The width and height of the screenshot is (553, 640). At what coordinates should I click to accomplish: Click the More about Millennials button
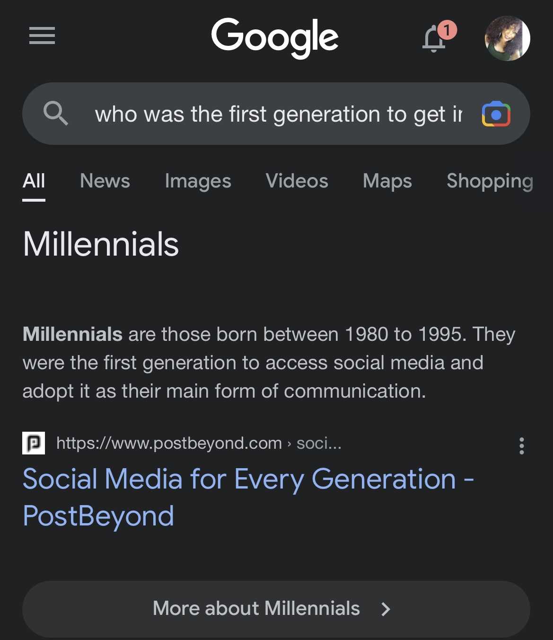(x=256, y=609)
